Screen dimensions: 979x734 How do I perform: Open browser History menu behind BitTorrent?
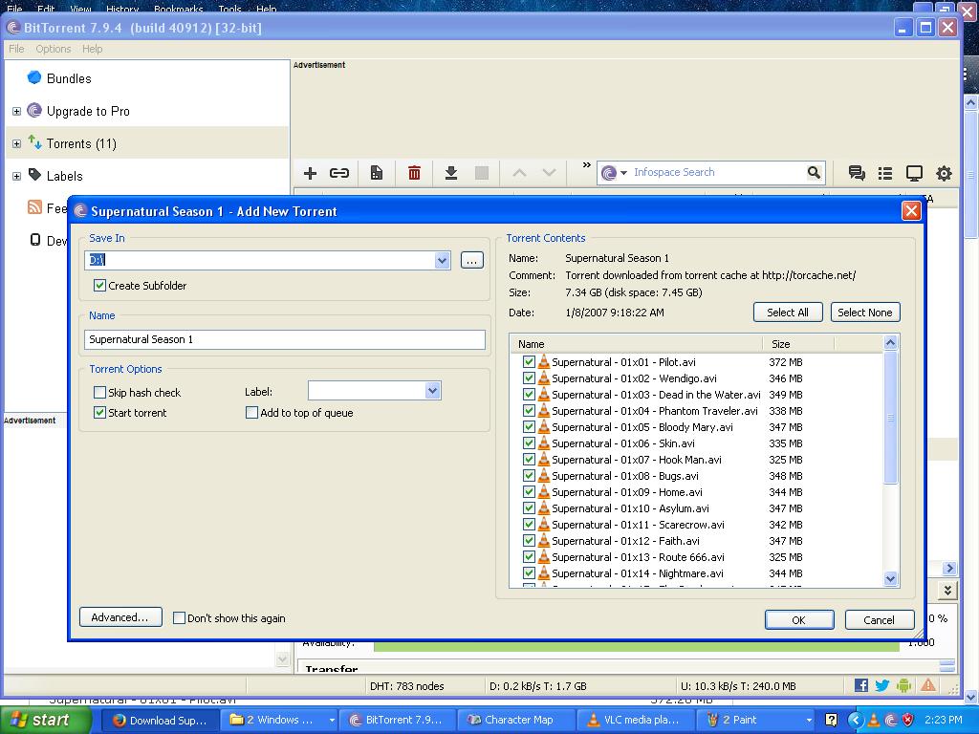coord(122,9)
